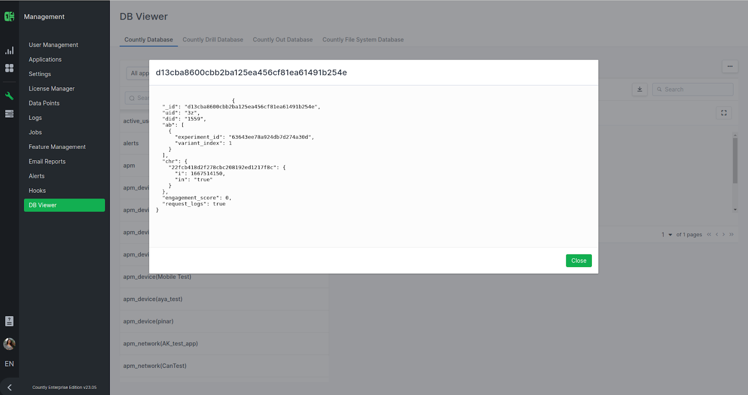
Task: Switch to Countly Database tab
Action: point(149,40)
